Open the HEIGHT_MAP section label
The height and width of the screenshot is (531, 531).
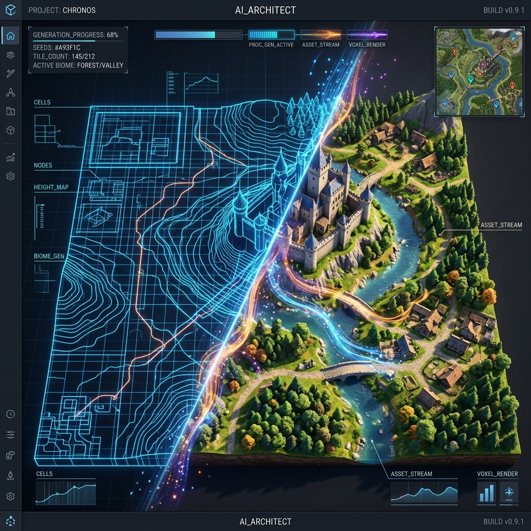(x=51, y=187)
